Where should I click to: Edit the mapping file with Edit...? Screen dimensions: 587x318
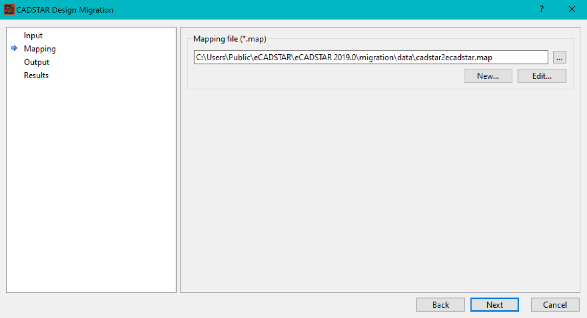542,76
